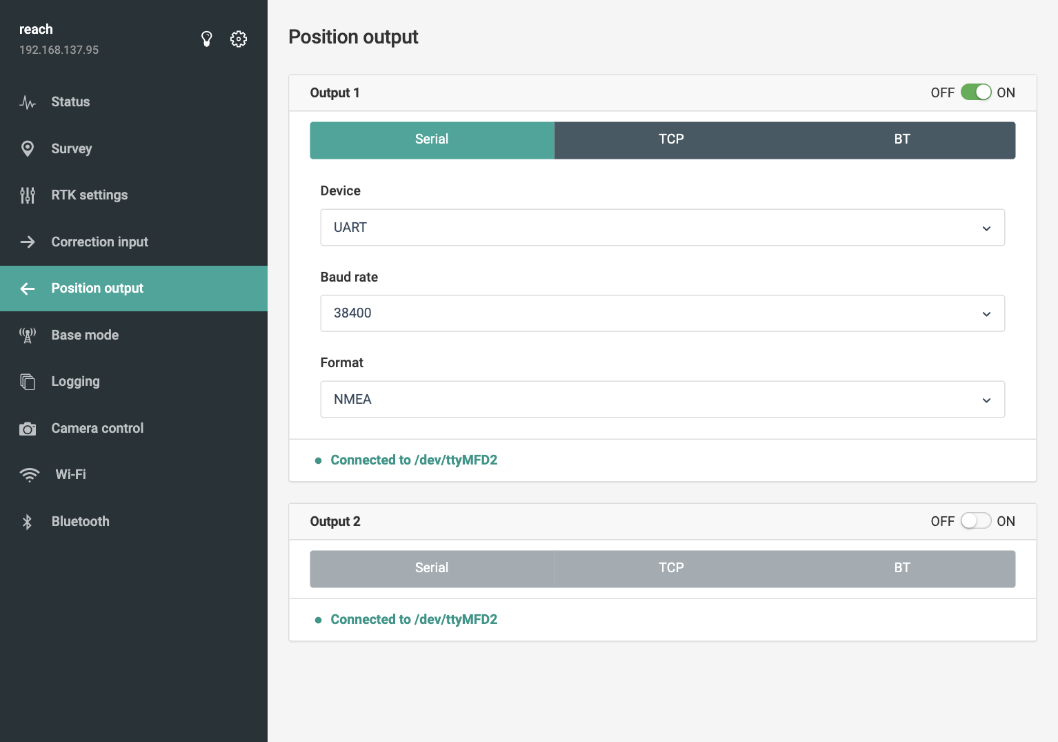Switch Output 1 to TCP tab
This screenshot has width=1058, height=742.
[x=671, y=140]
